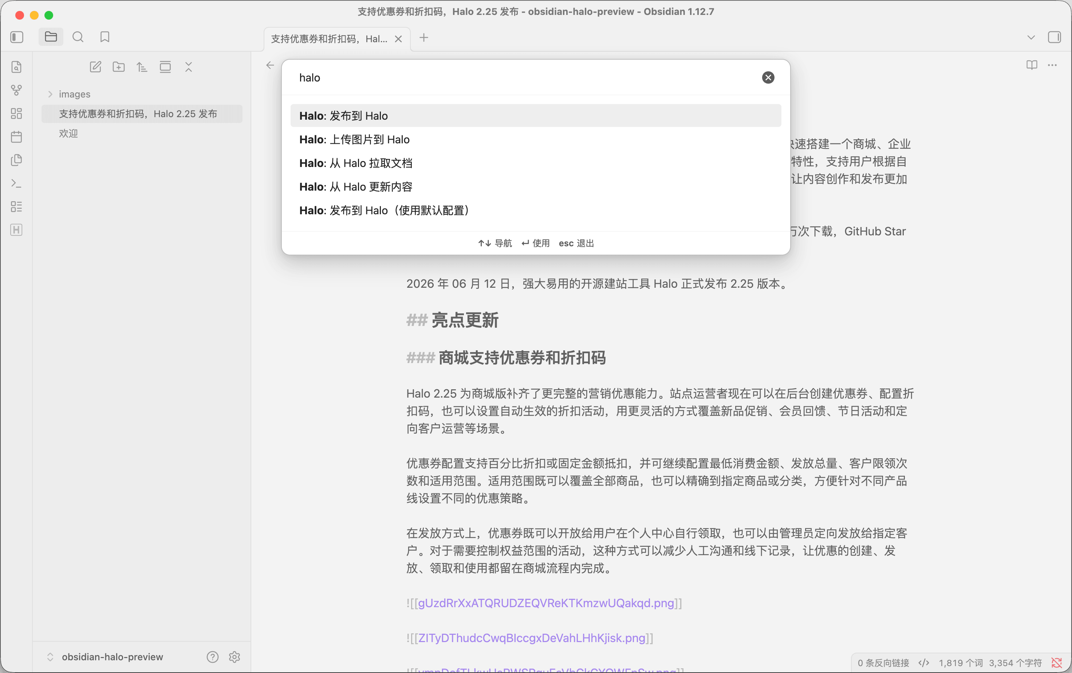Open the search panel icon
Viewport: 1072px width, 673px height.
[78, 37]
